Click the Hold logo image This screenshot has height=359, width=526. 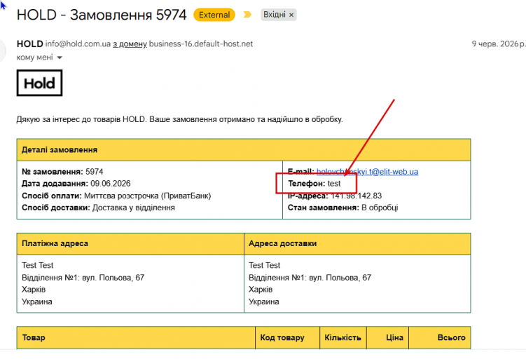click(40, 83)
